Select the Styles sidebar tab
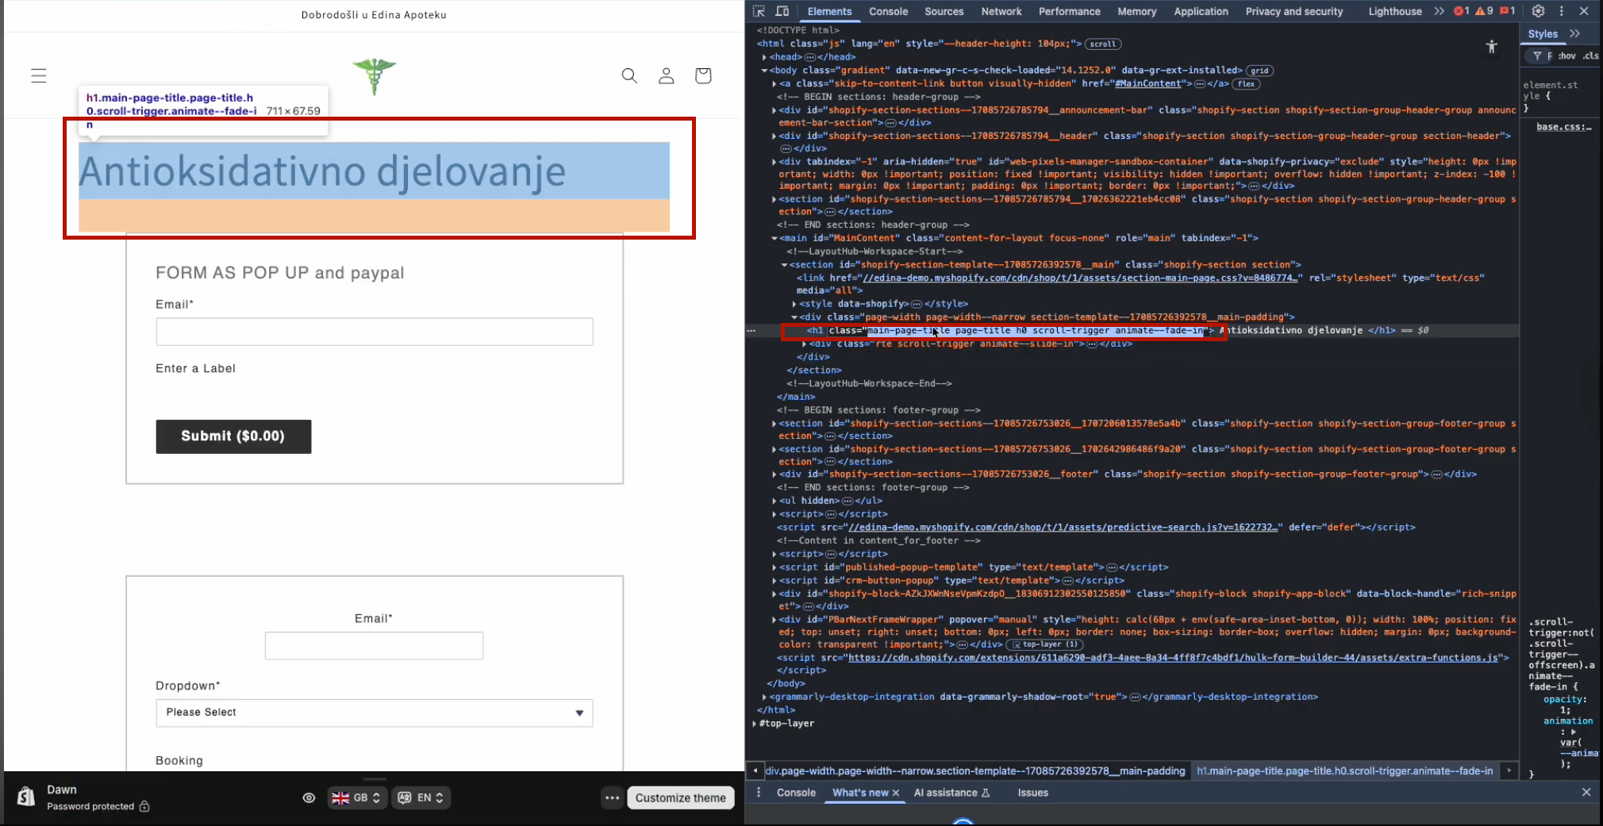 coord(1543,33)
